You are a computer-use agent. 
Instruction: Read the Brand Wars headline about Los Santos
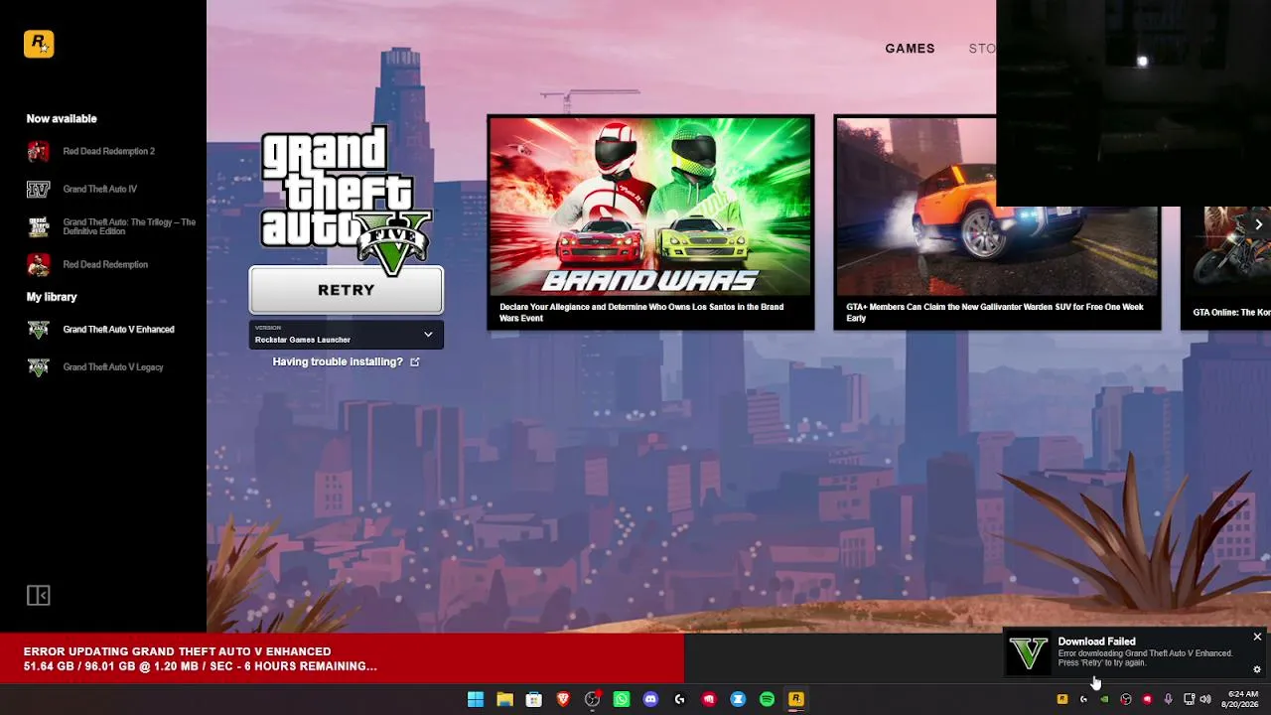[641, 313]
